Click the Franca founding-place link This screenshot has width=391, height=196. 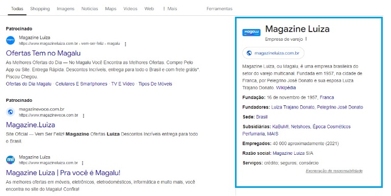pos(327,97)
